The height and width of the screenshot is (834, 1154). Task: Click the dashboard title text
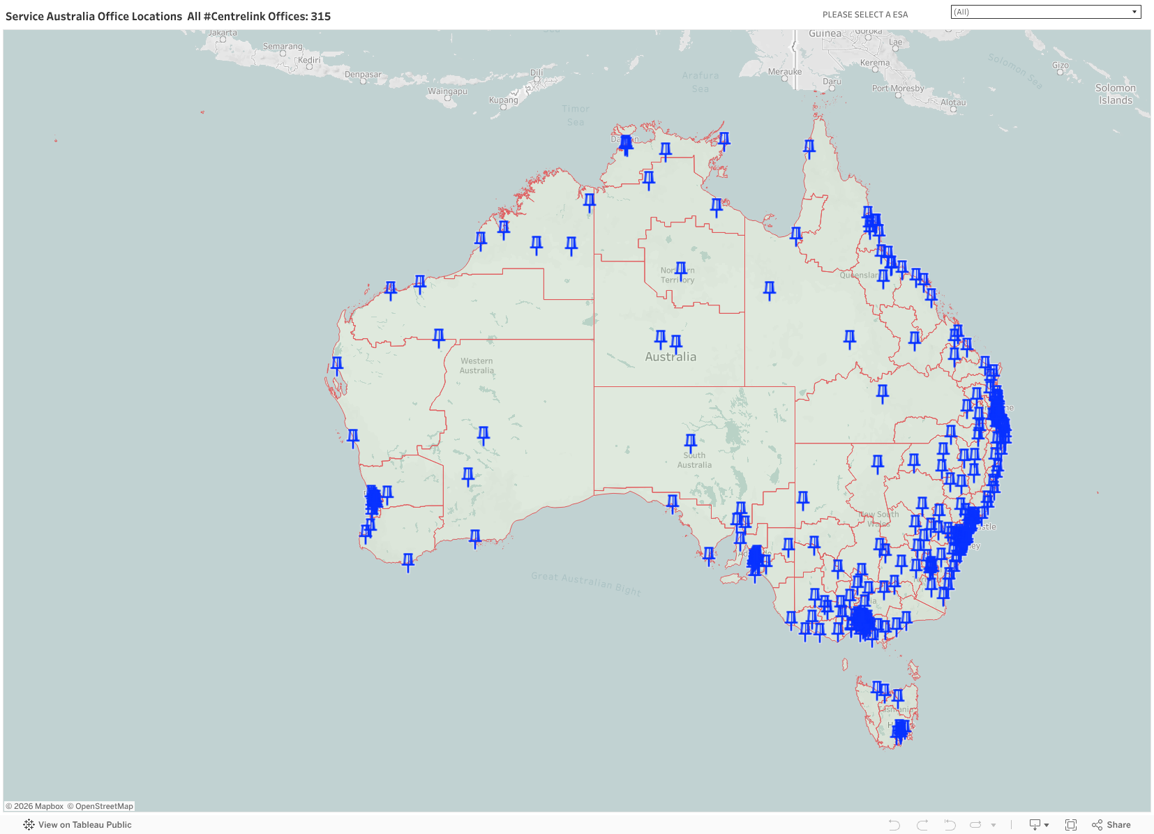point(168,16)
